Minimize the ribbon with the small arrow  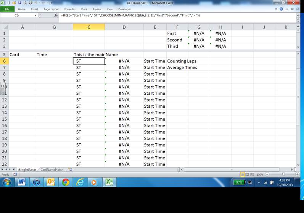click(276, 9)
